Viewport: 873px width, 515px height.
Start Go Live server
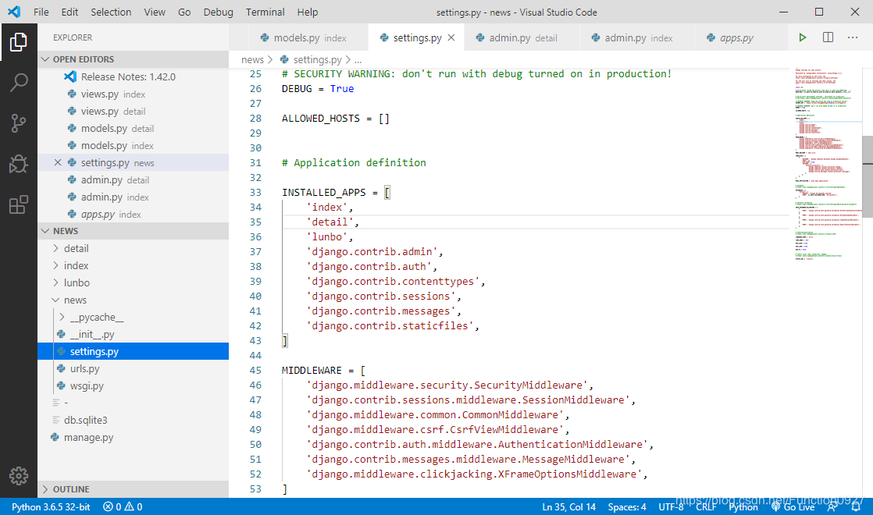[793, 506]
